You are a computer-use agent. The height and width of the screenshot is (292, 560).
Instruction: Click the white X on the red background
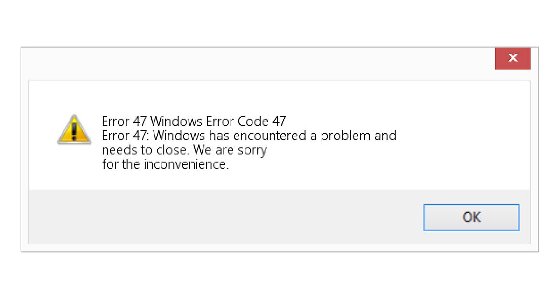pos(512,58)
